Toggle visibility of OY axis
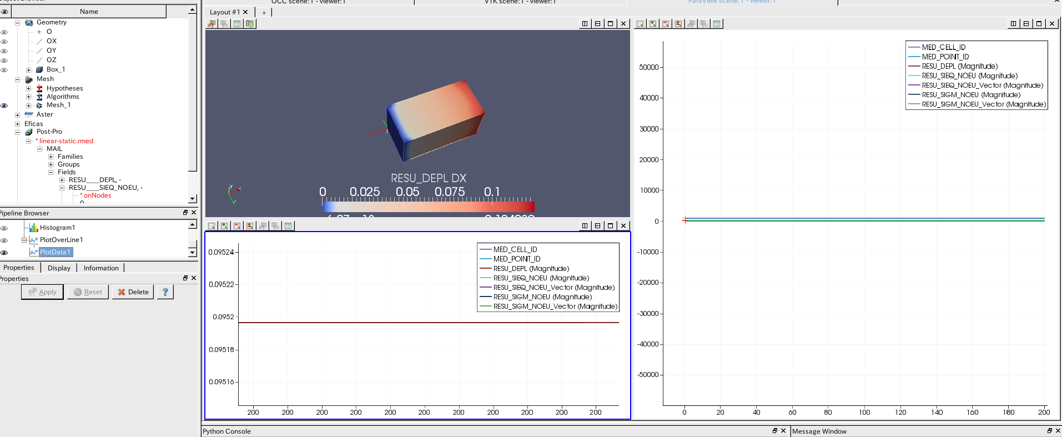1062x437 pixels. [x=4, y=51]
